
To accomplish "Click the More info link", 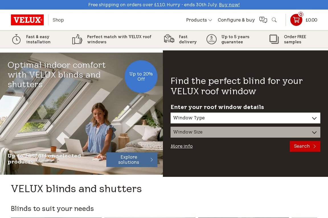I will (182, 146).
